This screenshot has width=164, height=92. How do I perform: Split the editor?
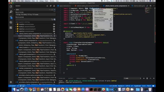click(x=150, y=6)
